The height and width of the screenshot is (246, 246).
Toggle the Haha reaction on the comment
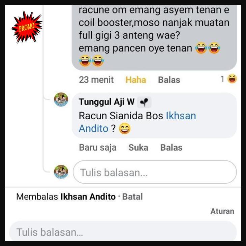(x=136, y=80)
